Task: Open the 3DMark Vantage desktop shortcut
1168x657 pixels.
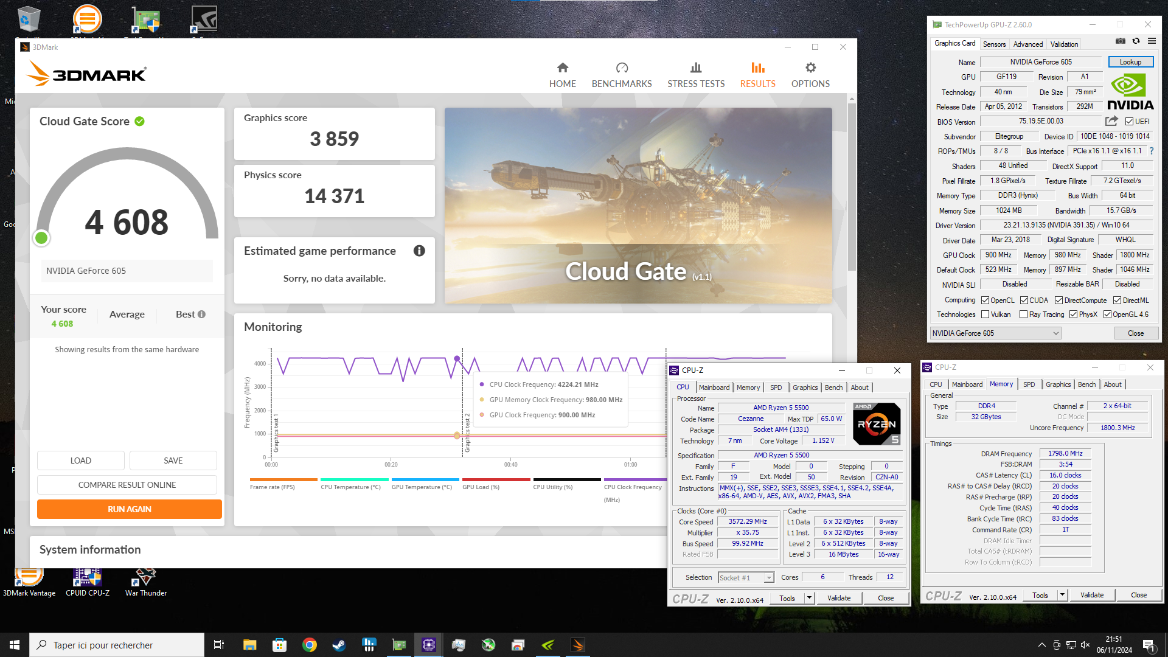Action: pos(29,582)
